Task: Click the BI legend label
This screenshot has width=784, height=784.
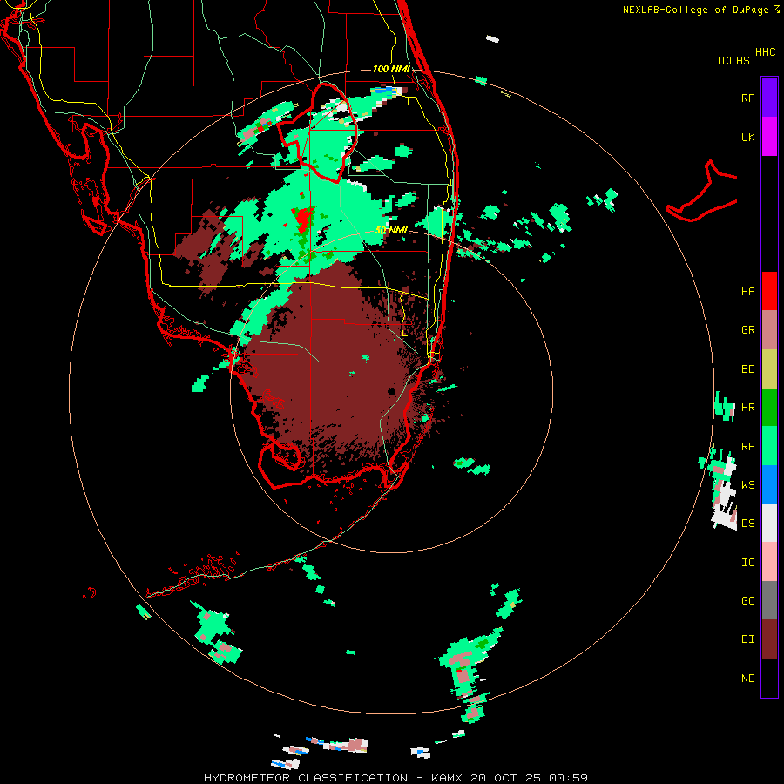Action: click(x=747, y=639)
